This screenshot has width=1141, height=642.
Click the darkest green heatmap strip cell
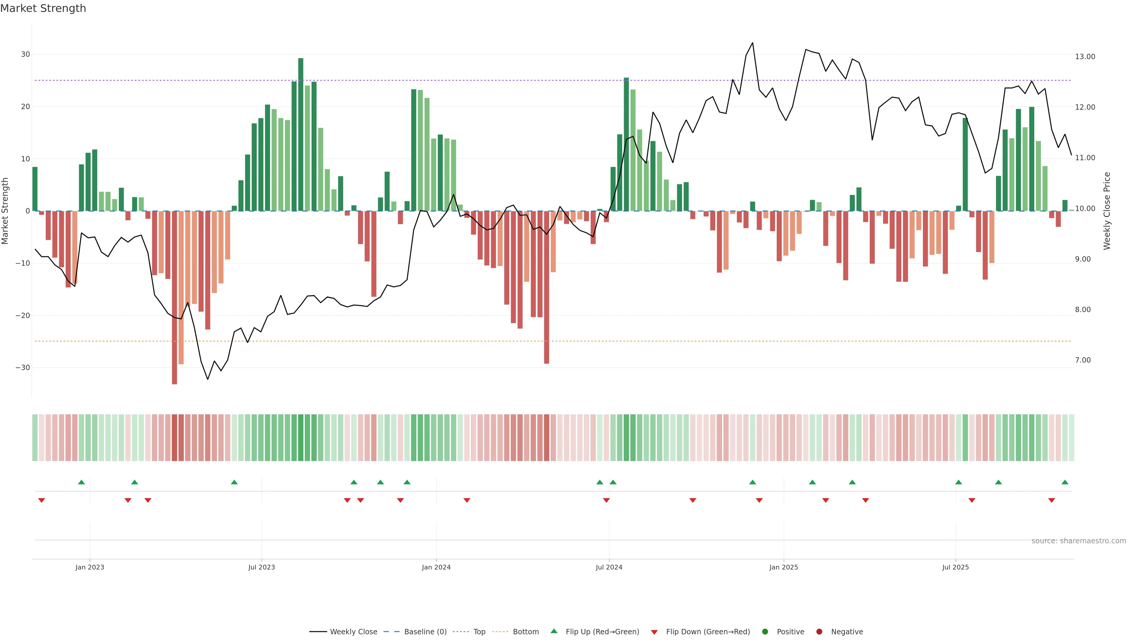pos(301,438)
